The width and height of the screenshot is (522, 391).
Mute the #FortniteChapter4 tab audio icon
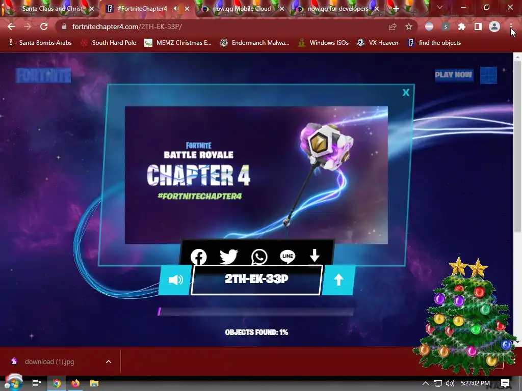[176, 9]
